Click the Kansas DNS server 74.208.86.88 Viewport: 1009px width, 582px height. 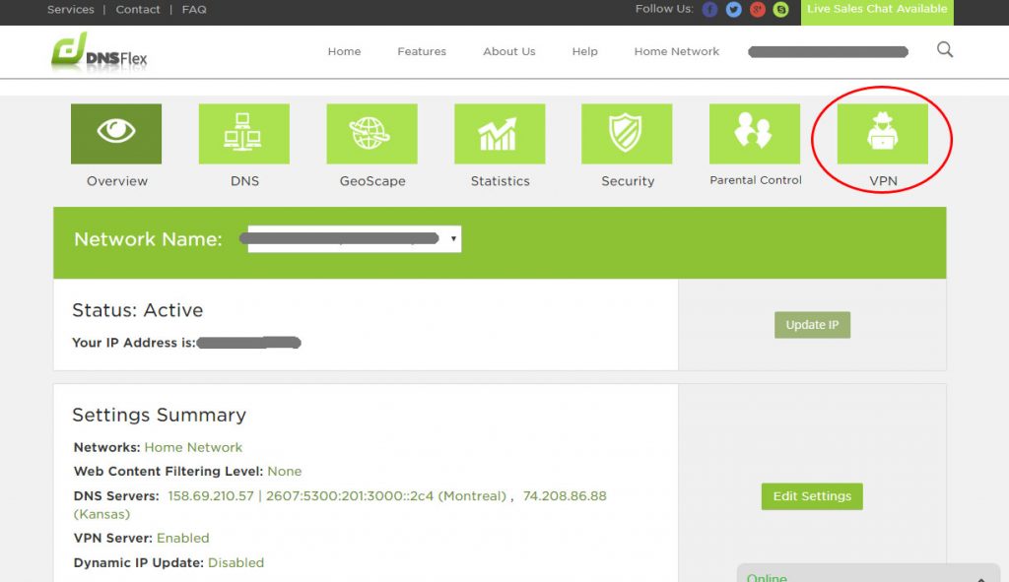coord(565,495)
